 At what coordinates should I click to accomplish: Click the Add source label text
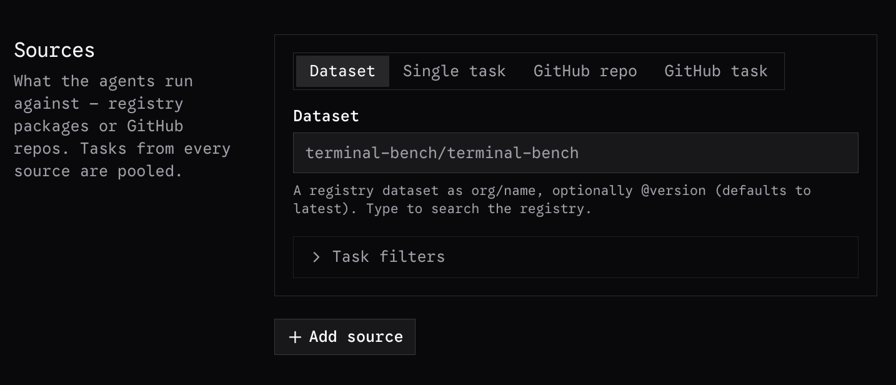[356, 337]
